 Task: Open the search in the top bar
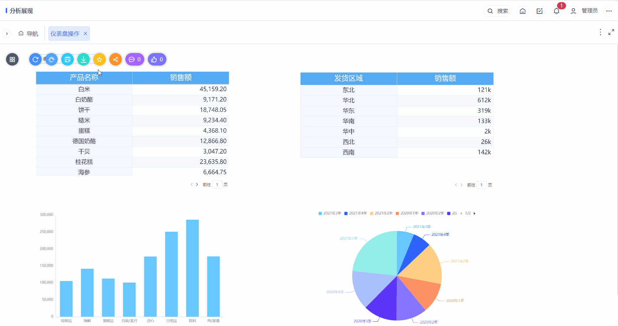[x=498, y=11]
